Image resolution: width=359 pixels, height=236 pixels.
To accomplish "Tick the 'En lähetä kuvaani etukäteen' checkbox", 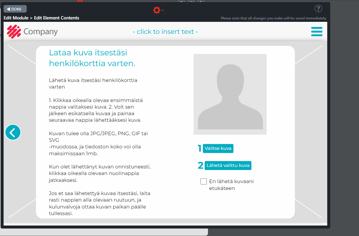I will click(203, 181).
